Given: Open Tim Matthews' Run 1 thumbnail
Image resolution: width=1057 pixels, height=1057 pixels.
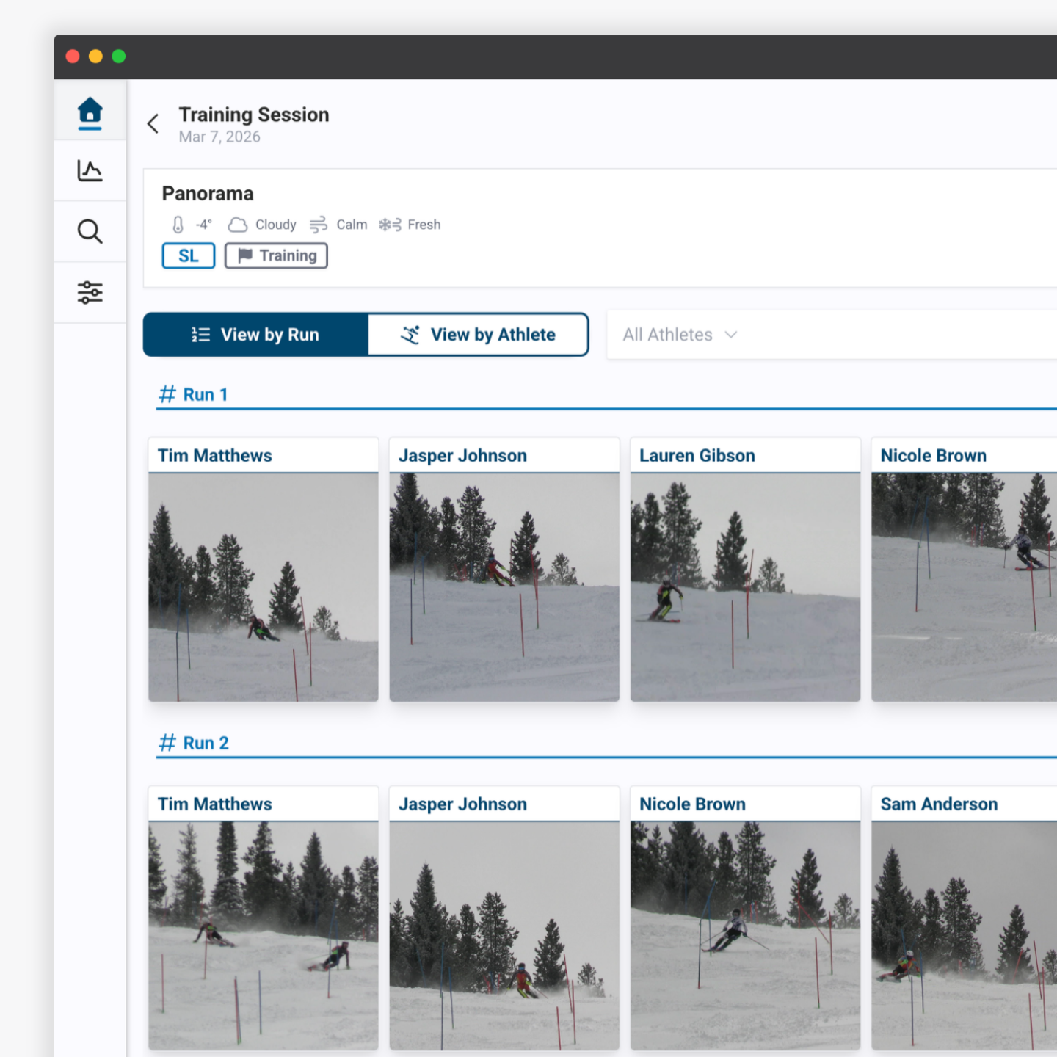Looking at the screenshot, I should 264,586.
